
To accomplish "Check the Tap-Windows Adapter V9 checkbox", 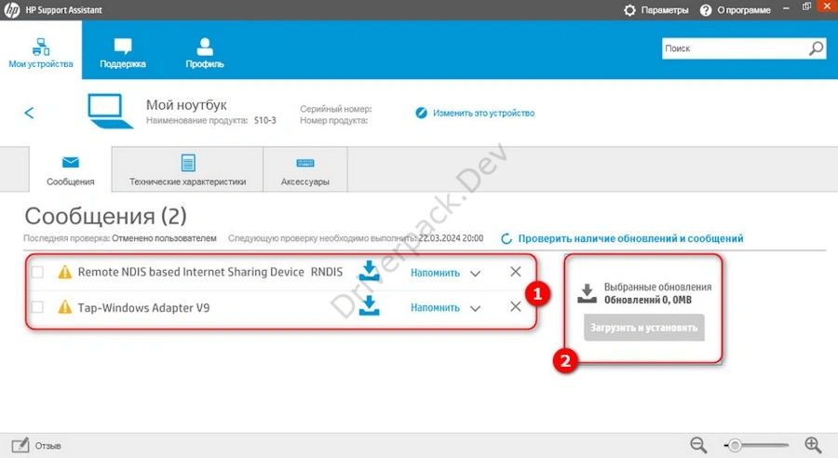I will point(37,307).
